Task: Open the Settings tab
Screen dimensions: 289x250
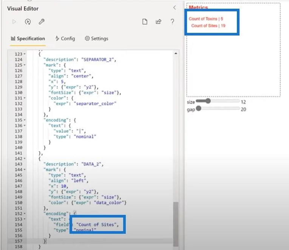Action: (96, 39)
